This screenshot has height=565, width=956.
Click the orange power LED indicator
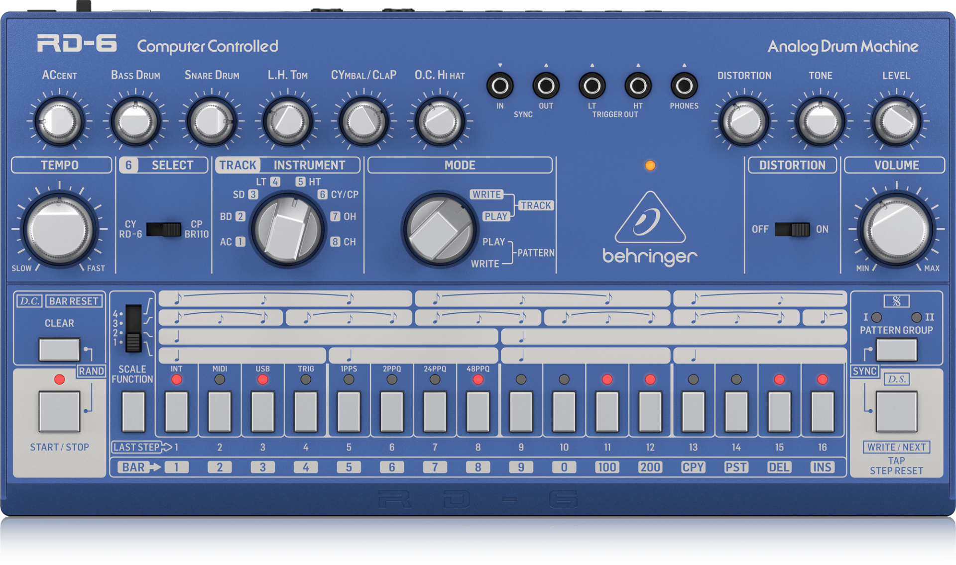point(650,166)
